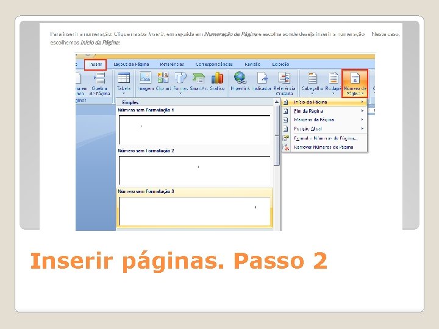This screenshot has width=439, height=329.
Task: Open Formatar Números de Página dialog
Action: pyautogui.click(x=324, y=138)
